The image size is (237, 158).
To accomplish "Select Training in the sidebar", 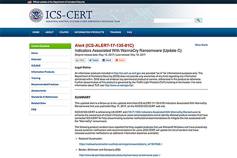I will tap(36, 78).
